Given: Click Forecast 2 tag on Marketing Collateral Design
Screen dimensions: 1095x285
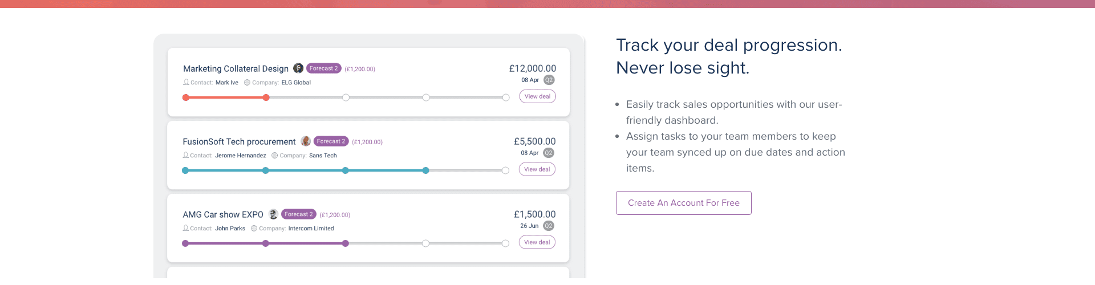Looking at the screenshot, I should 323,68.
